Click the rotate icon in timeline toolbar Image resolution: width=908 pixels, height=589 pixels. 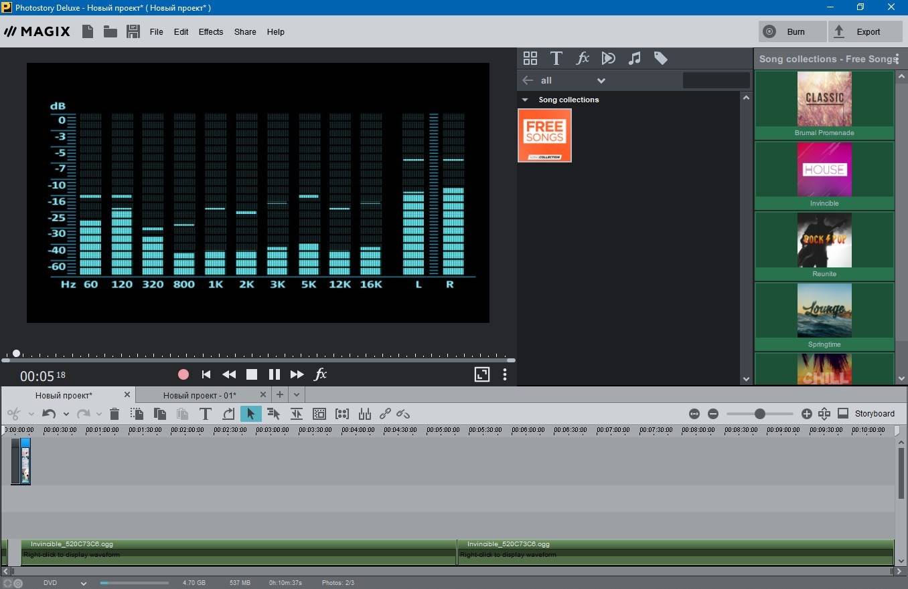click(228, 414)
